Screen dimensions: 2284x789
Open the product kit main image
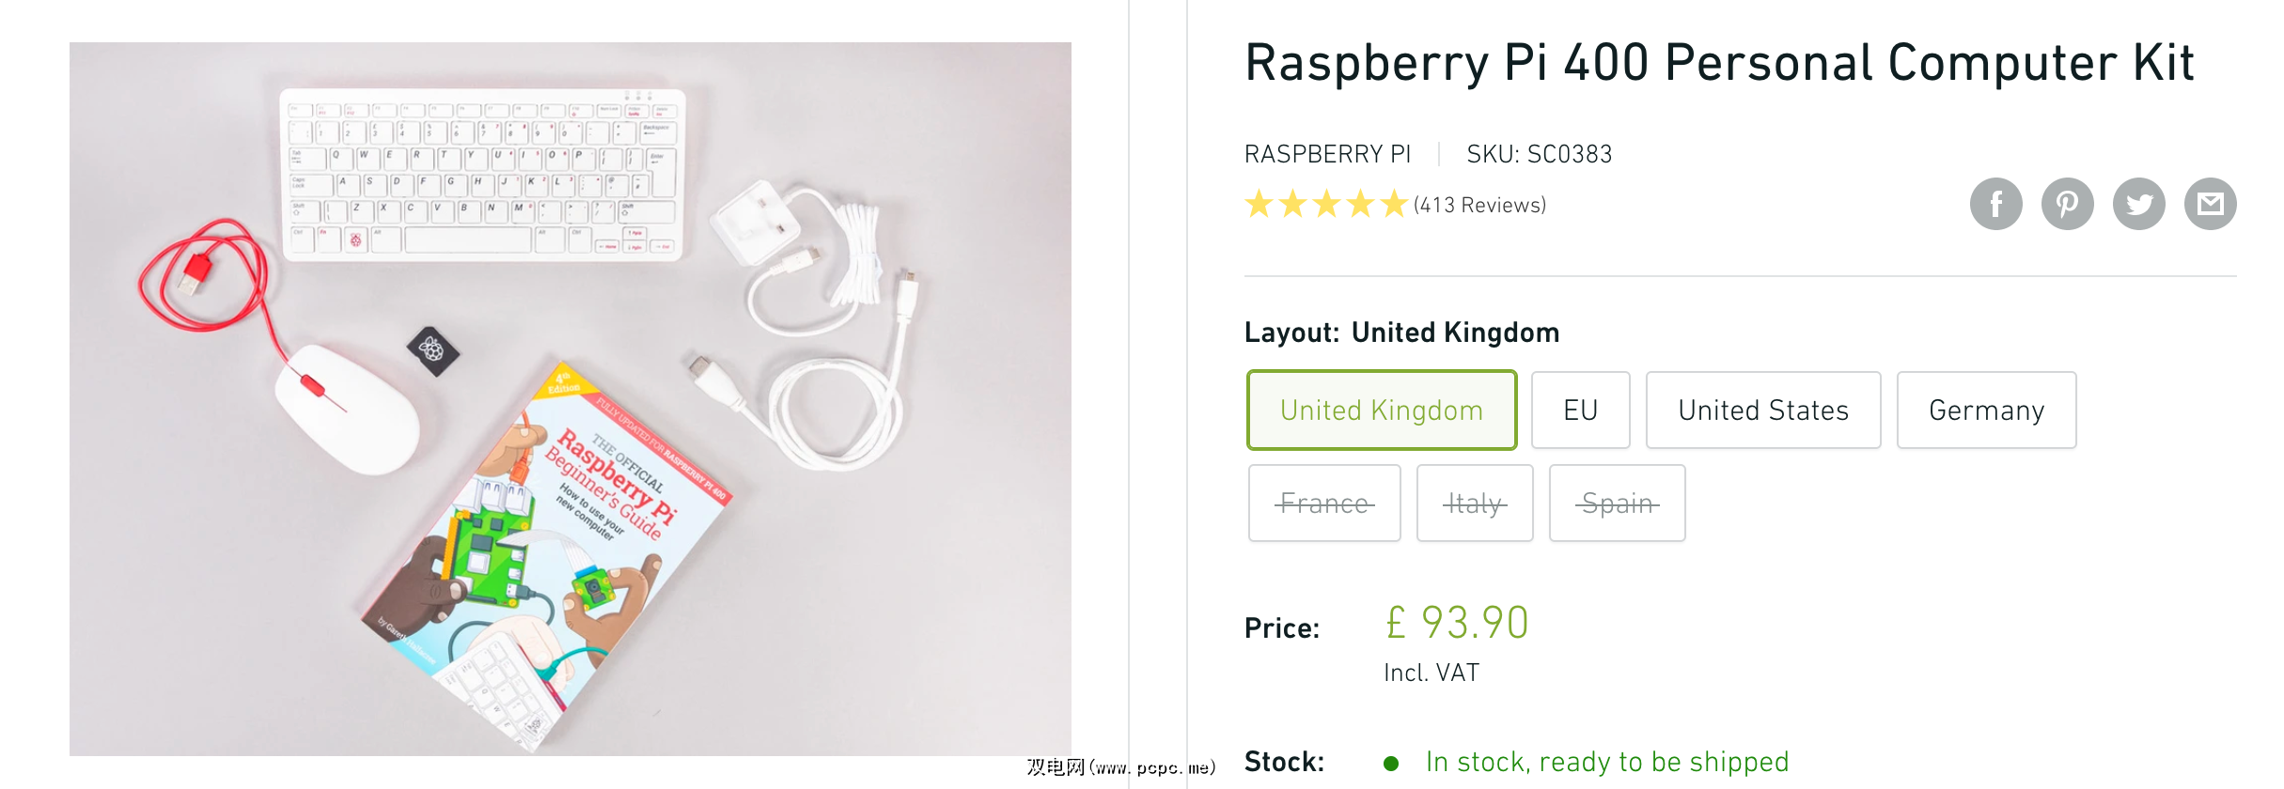[570, 398]
